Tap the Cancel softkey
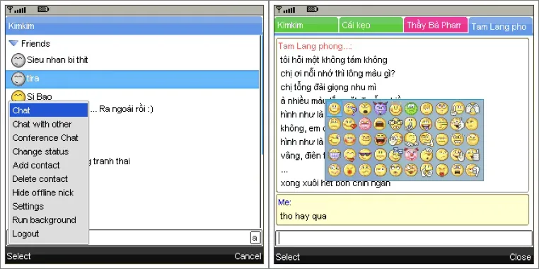Image resolution: width=539 pixels, height=269 pixels. point(248,256)
